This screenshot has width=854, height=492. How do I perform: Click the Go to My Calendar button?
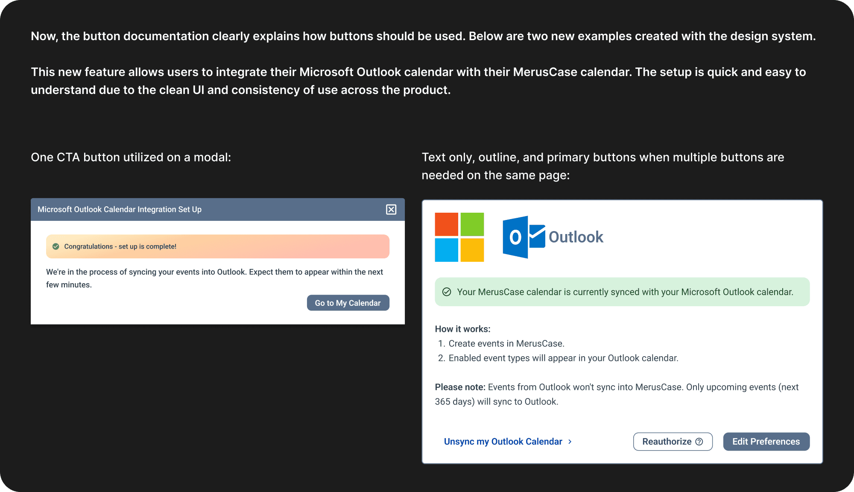coord(348,303)
